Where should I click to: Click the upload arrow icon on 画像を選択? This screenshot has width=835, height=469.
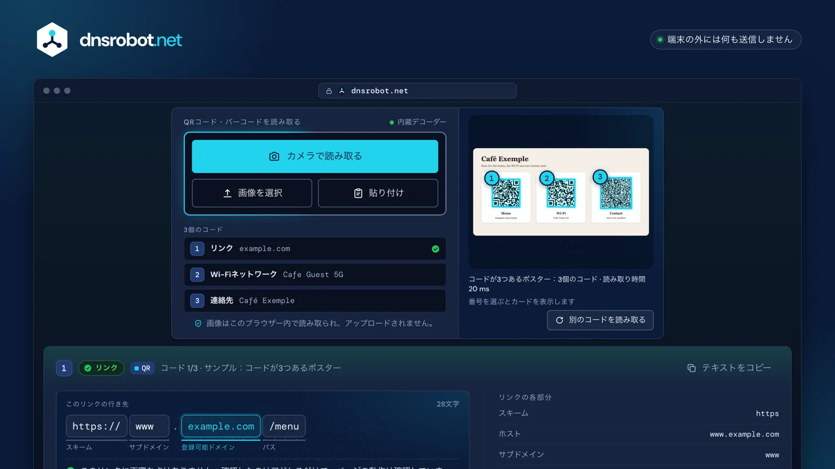click(x=228, y=193)
